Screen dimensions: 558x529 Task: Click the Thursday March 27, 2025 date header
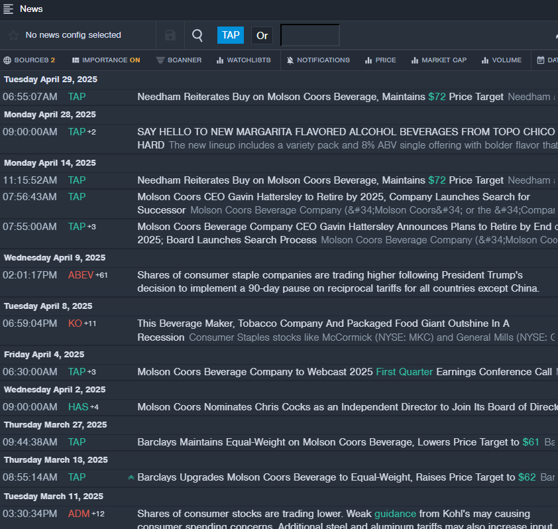(x=55, y=425)
